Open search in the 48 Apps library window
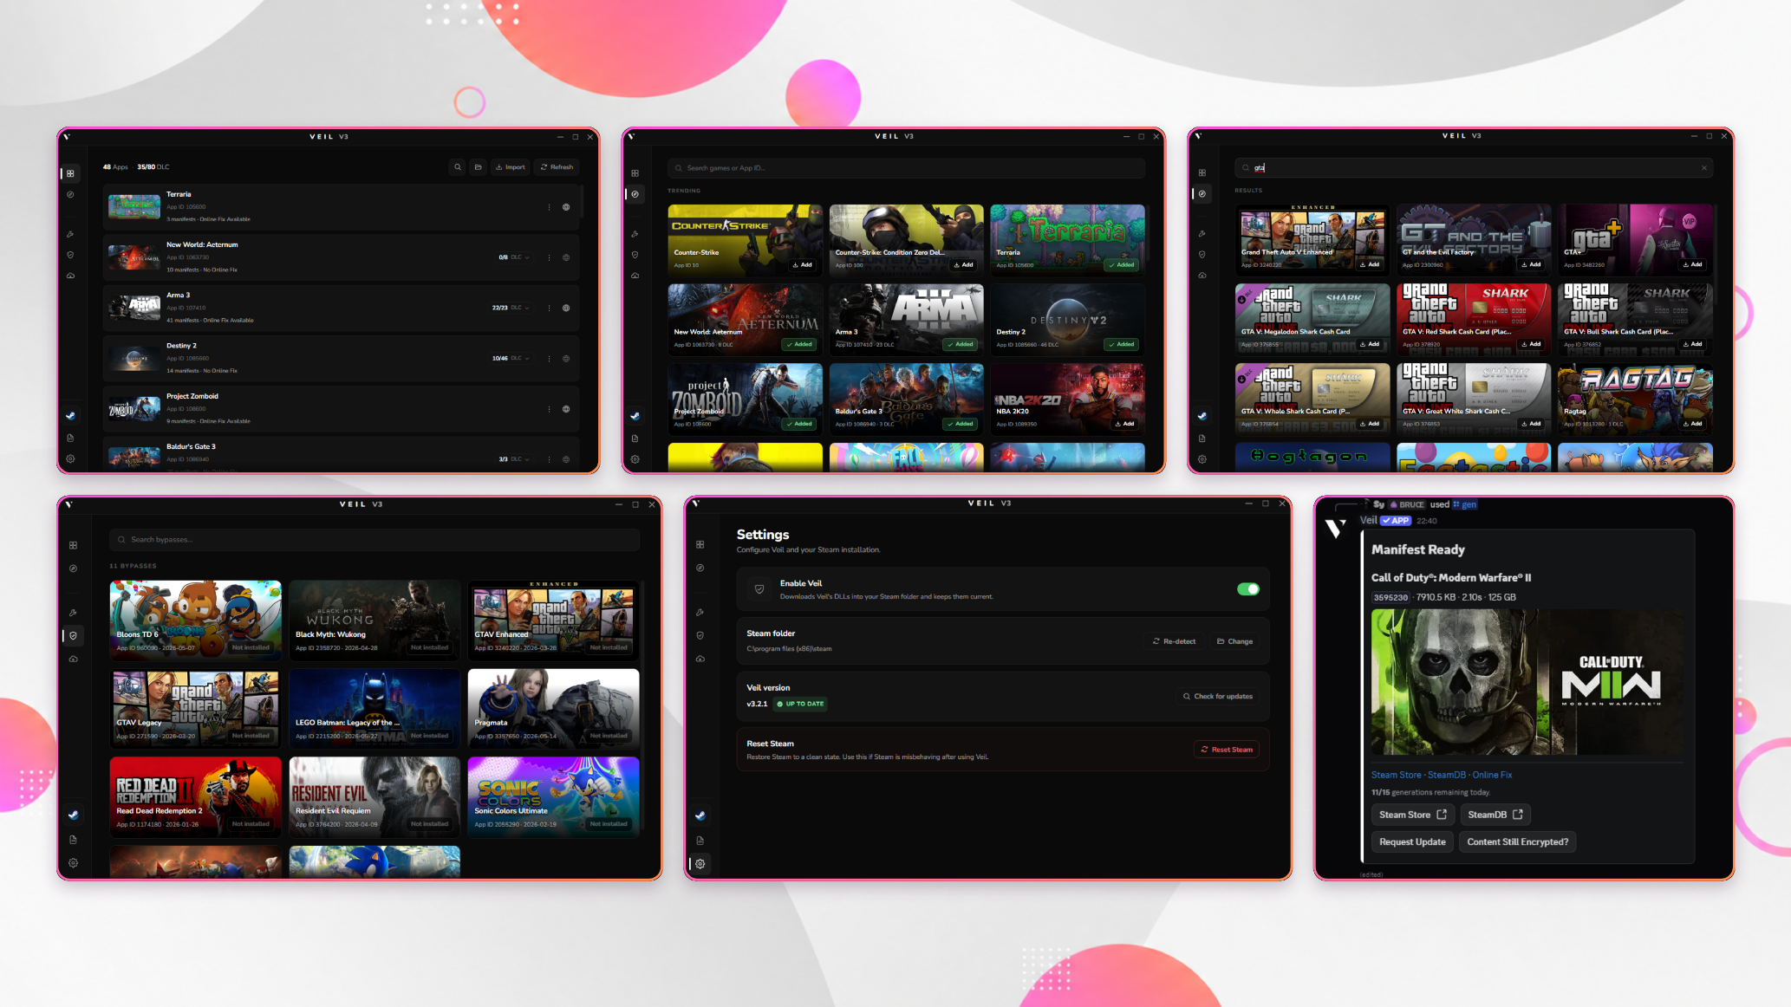This screenshot has width=1791, height=1007. click(458, 167)
